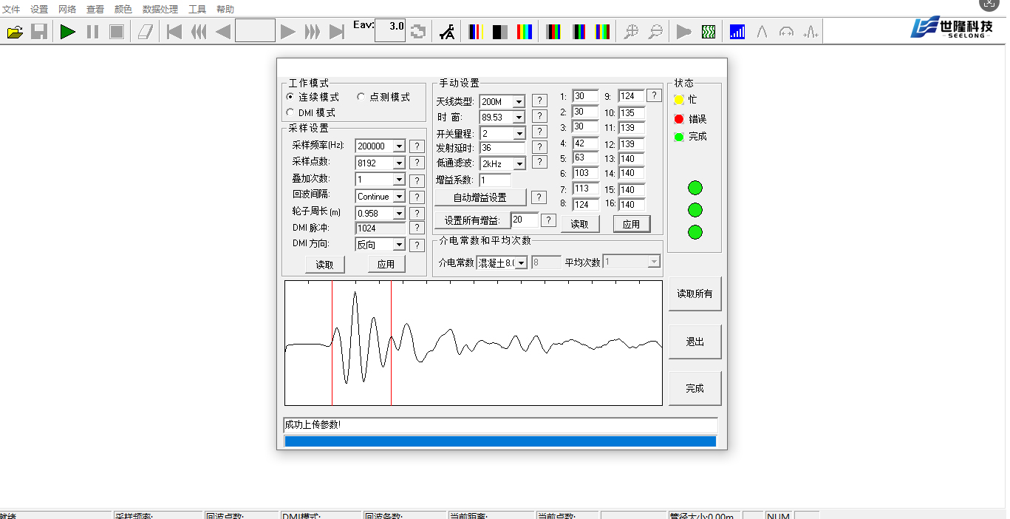Click the step forward arrow icon
Image resolution: width=1010 pixels, height=519 pixels.
(x=288, y=32)
